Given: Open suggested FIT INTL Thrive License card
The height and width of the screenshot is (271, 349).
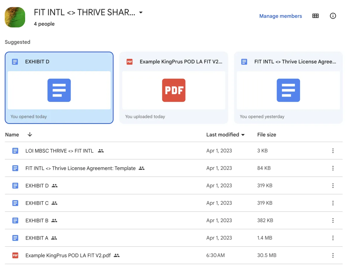Looking at the screenshot, I should point(288,88).
